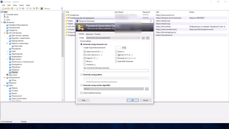This screenshot has width=229, height=129.
Task: Click the Интернет globe group icon
Action: pos(5,22)
